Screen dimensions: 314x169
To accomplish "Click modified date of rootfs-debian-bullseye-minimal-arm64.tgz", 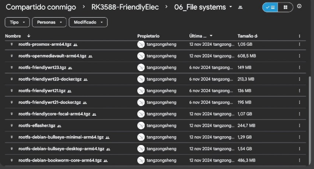I will tap(212, 137).
